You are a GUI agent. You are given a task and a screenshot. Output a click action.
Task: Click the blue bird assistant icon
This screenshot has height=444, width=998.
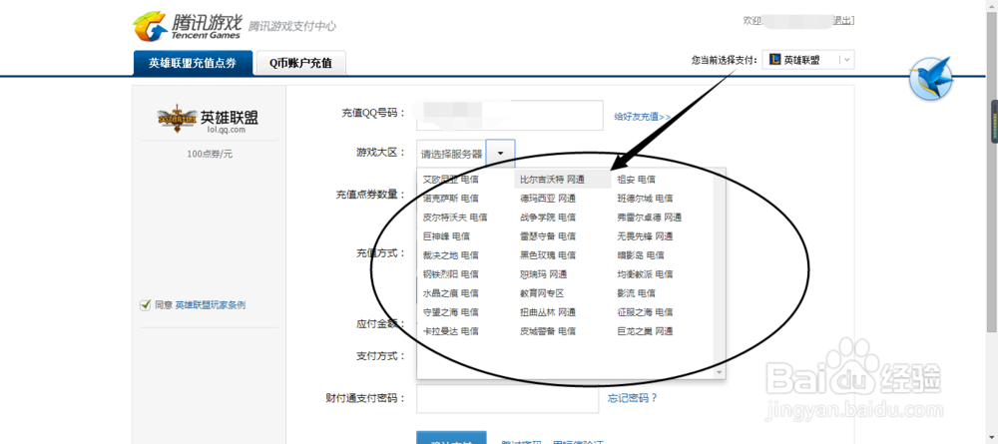click(x=930, y=78)
